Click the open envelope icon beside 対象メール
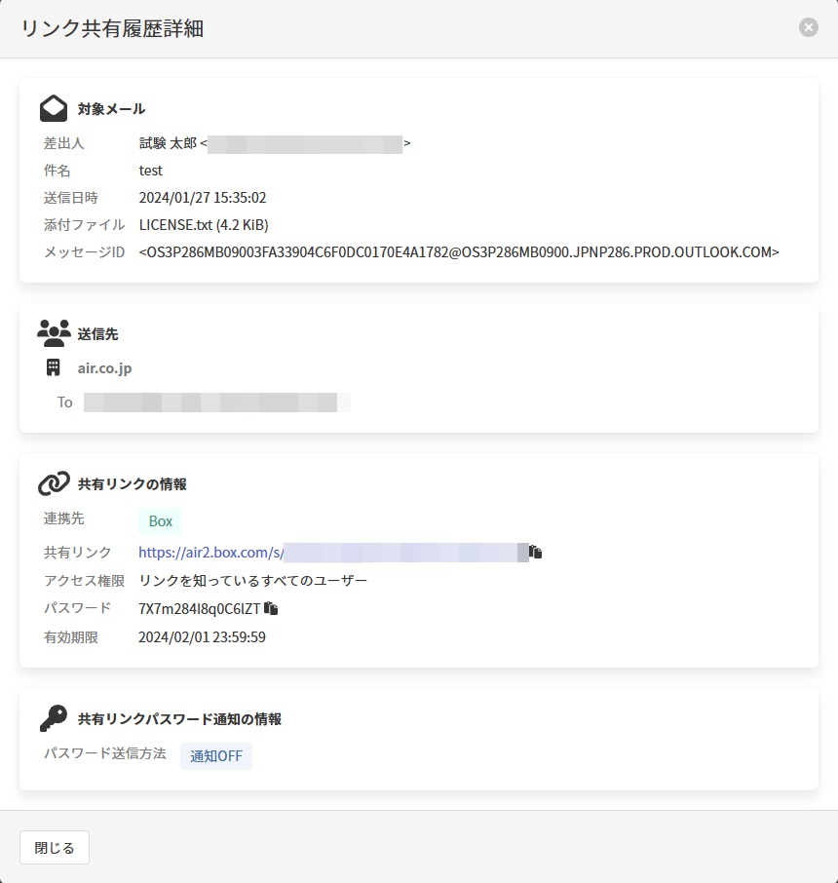The height and width of the screenshot is (883, 838). pyautogui.click(x=54, y=108)
